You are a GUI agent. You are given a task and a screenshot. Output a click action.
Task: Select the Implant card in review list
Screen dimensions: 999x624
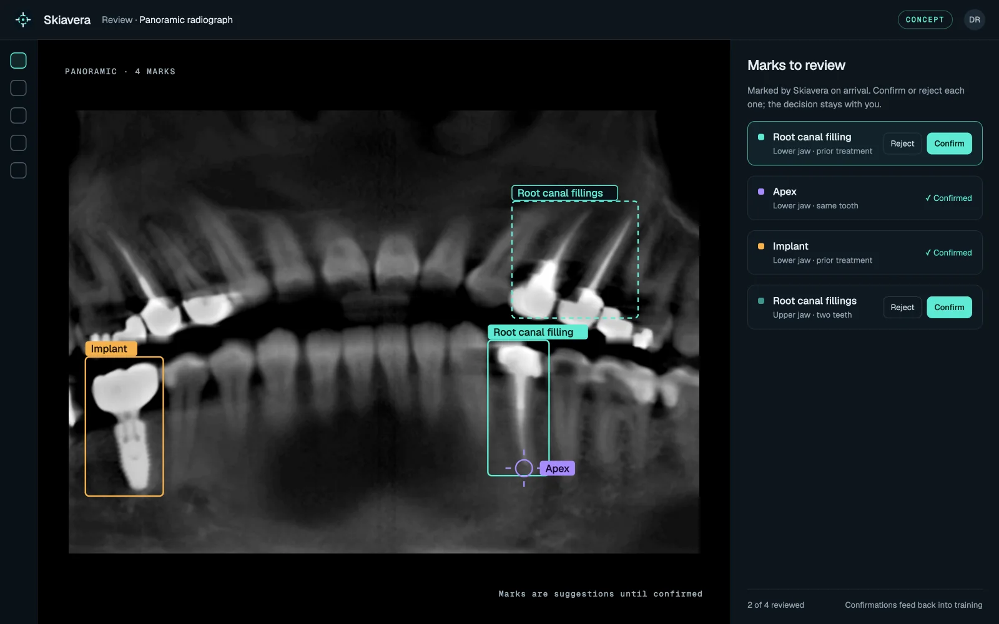(x=865, y=253)
